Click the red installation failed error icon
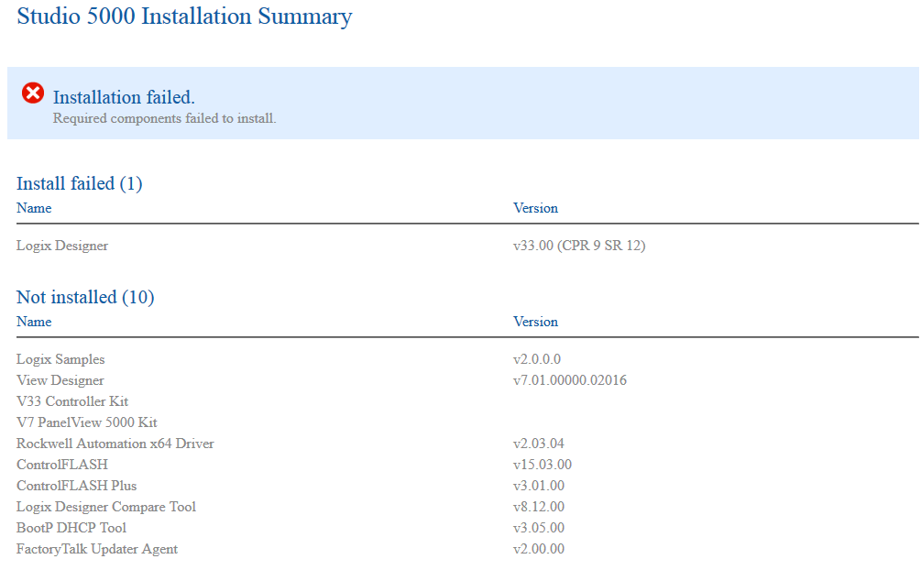The height and width of the screenshot is (570, 921). [33, 93]
